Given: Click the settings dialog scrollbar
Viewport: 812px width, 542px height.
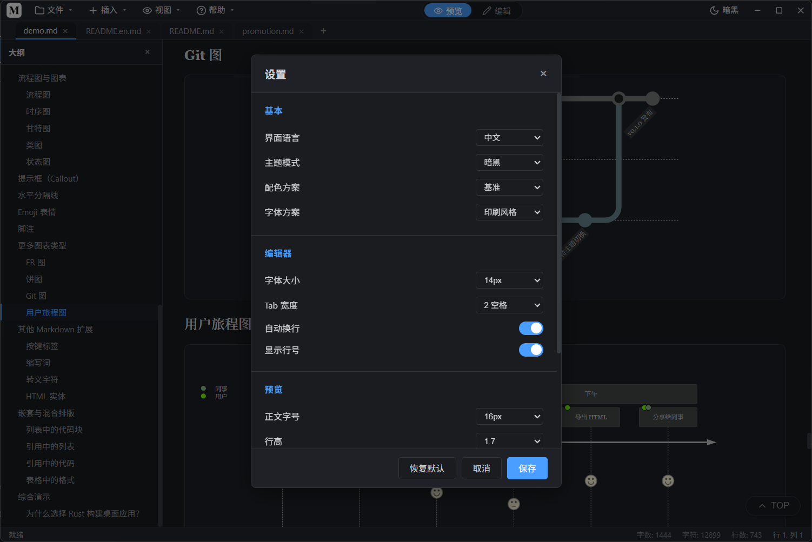Looking at the screenshot, I should pyautogui.click(x=559, y=223).
